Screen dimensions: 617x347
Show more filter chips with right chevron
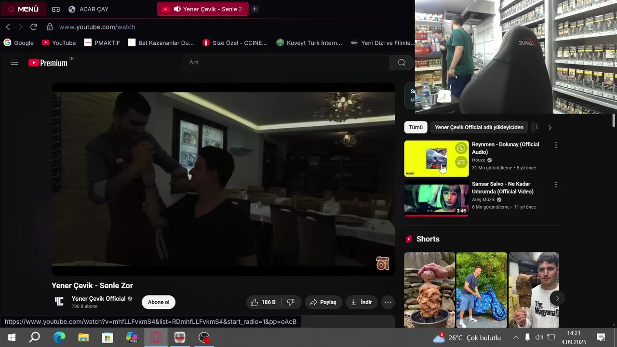[550, 127]
